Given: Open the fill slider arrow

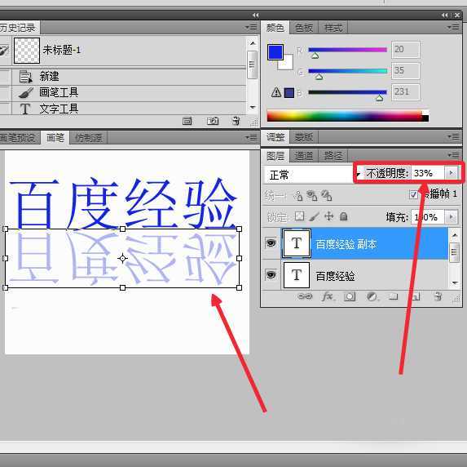Looking at the screenshot, I should click(x=452, y=217).
